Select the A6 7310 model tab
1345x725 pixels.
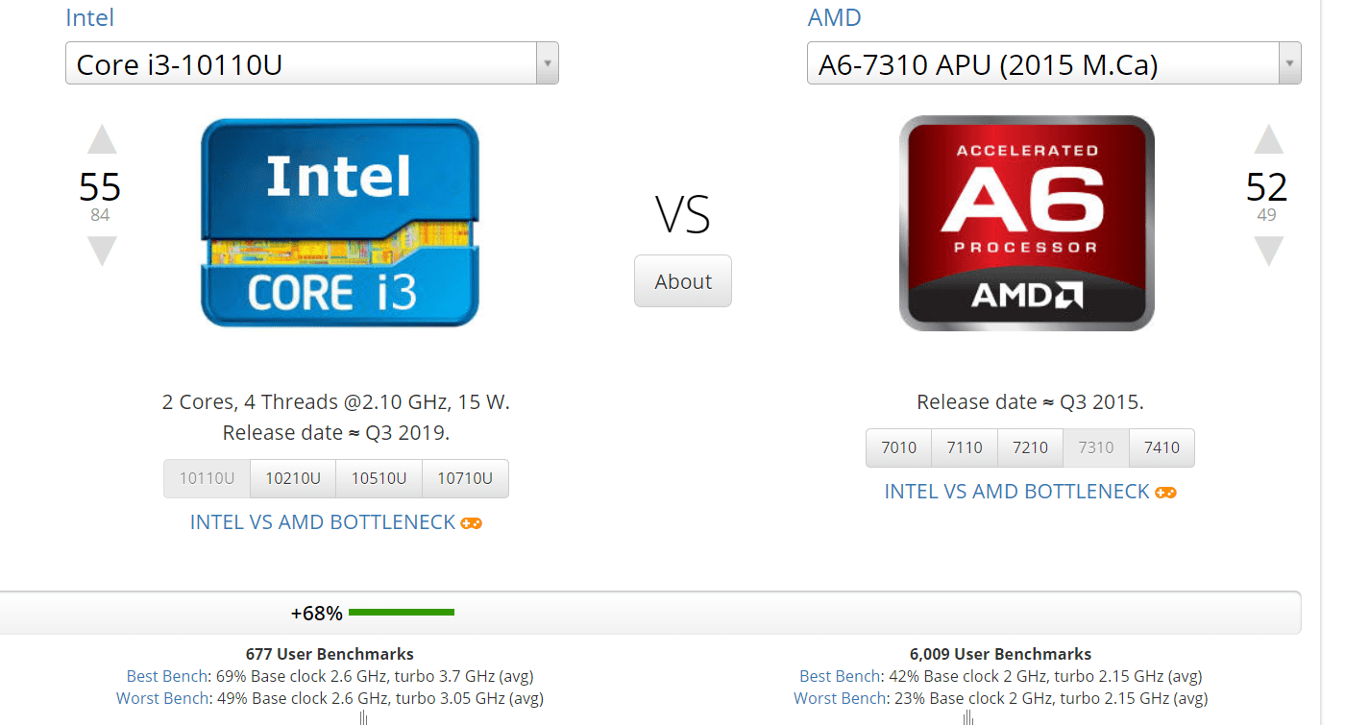click(1096, 447)
